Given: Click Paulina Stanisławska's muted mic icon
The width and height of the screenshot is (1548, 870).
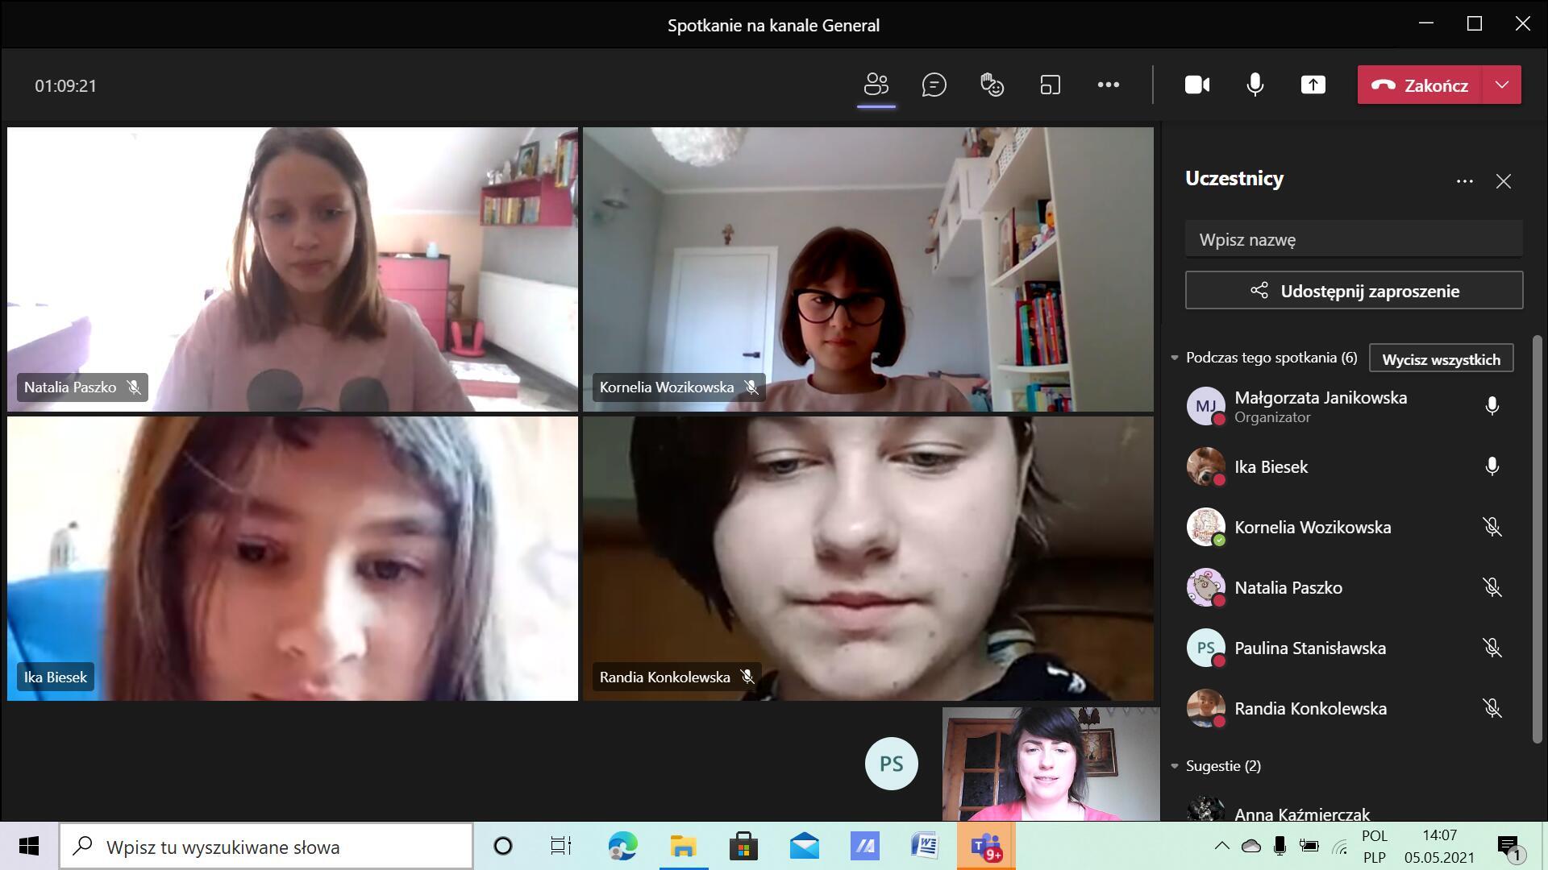Looking at the screenshot, I should [x=1492, y=648].
